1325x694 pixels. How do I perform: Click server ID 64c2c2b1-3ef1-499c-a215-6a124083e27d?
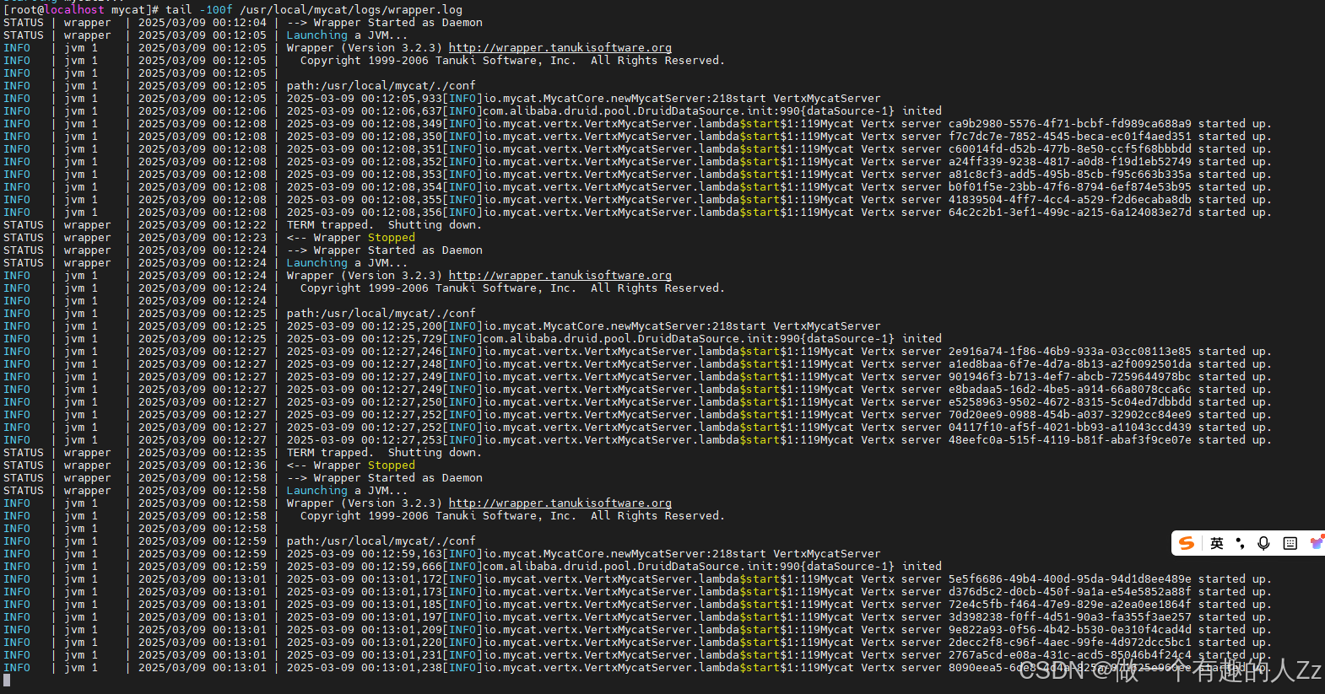pos(1070,213)
